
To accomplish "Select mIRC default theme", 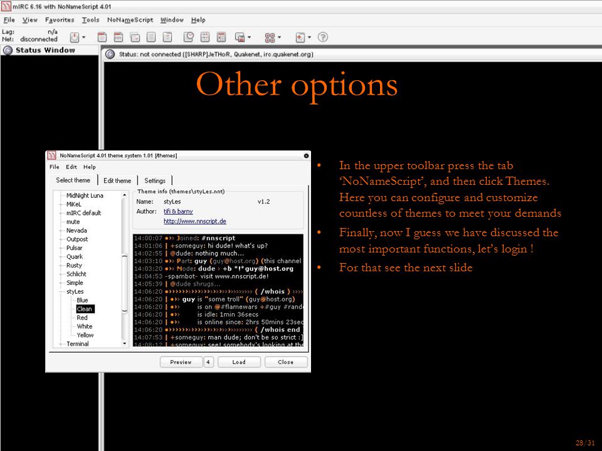I will pos(83,213).
